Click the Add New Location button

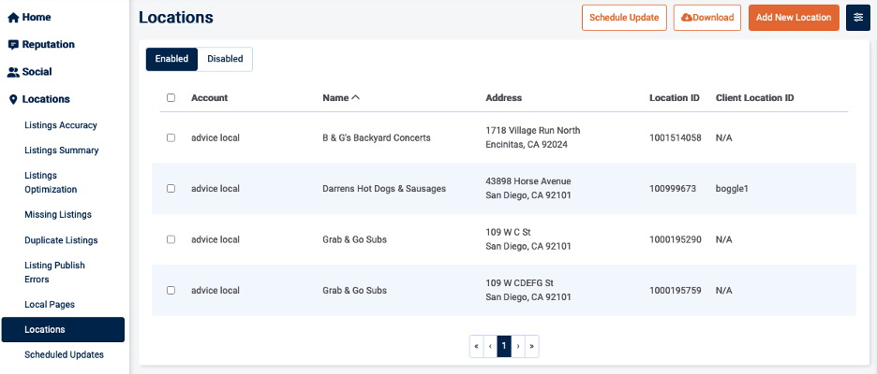click(x=794, y=18)
